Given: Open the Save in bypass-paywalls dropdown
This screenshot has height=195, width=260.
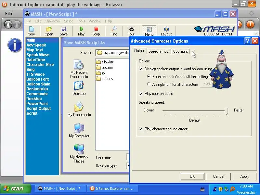Looking at the screenshot, I should (x=112, y=53).
